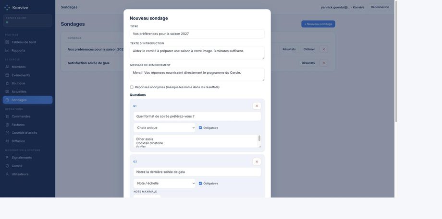Viewport: 442px width, 219px height.
Task: Click the Q1 options textarea scrollbar
Action: (x=259, y=138)
